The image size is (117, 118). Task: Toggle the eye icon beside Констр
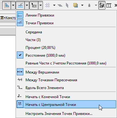coord(2,18)
